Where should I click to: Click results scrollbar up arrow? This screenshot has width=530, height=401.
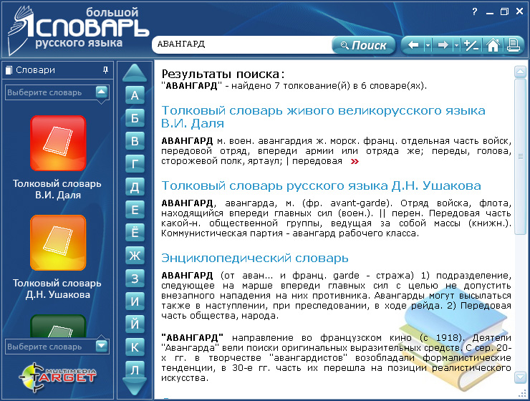pyautogui.click(x=520, y=72)
